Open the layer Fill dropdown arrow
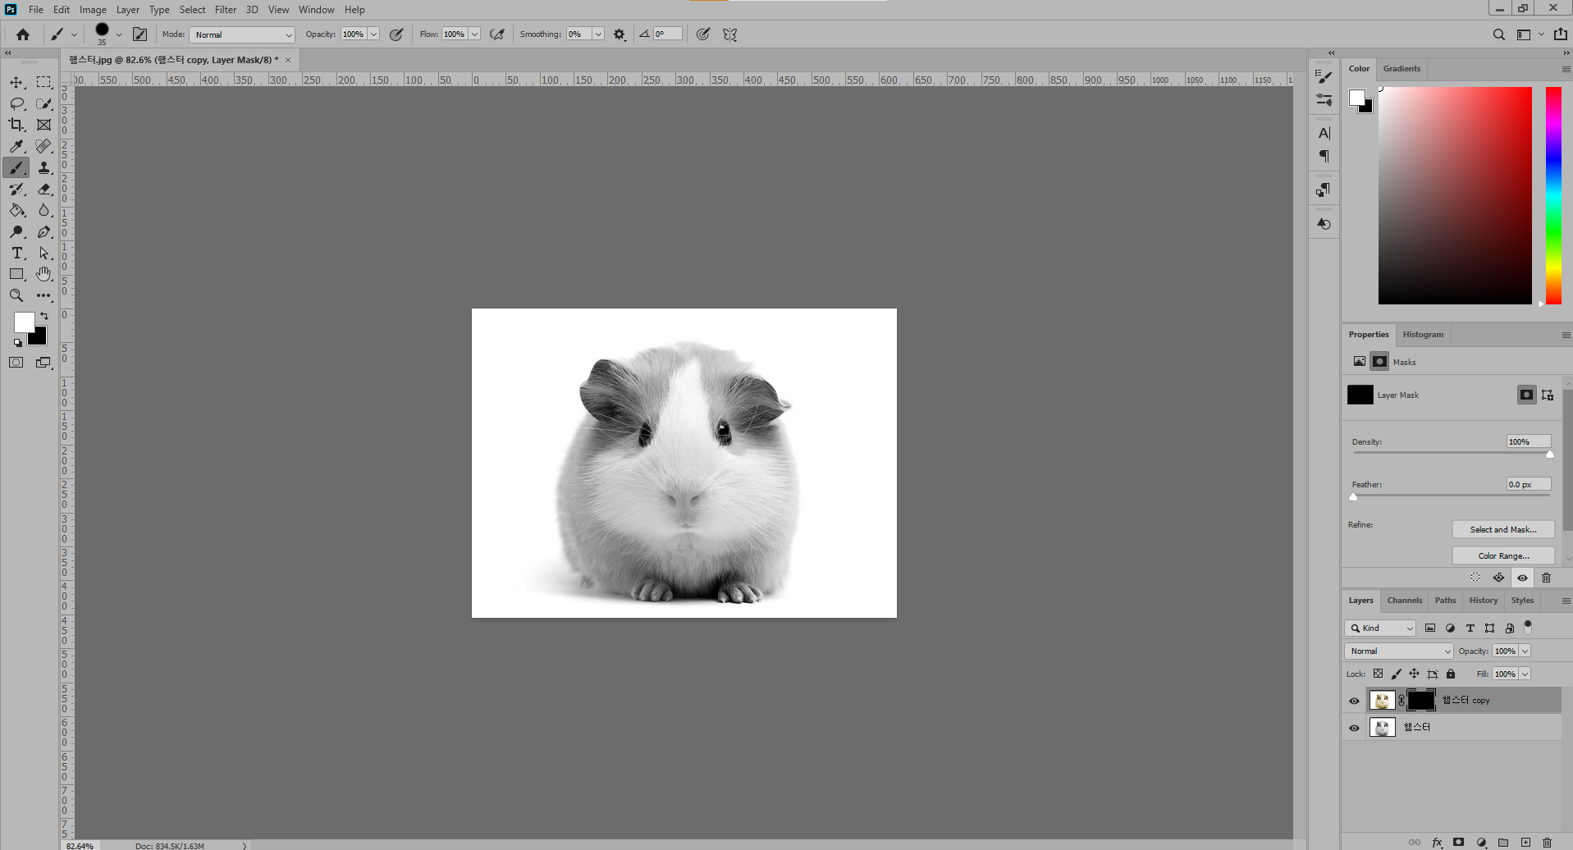Viewport: 1573px width, 850px height. point(1525,674)
